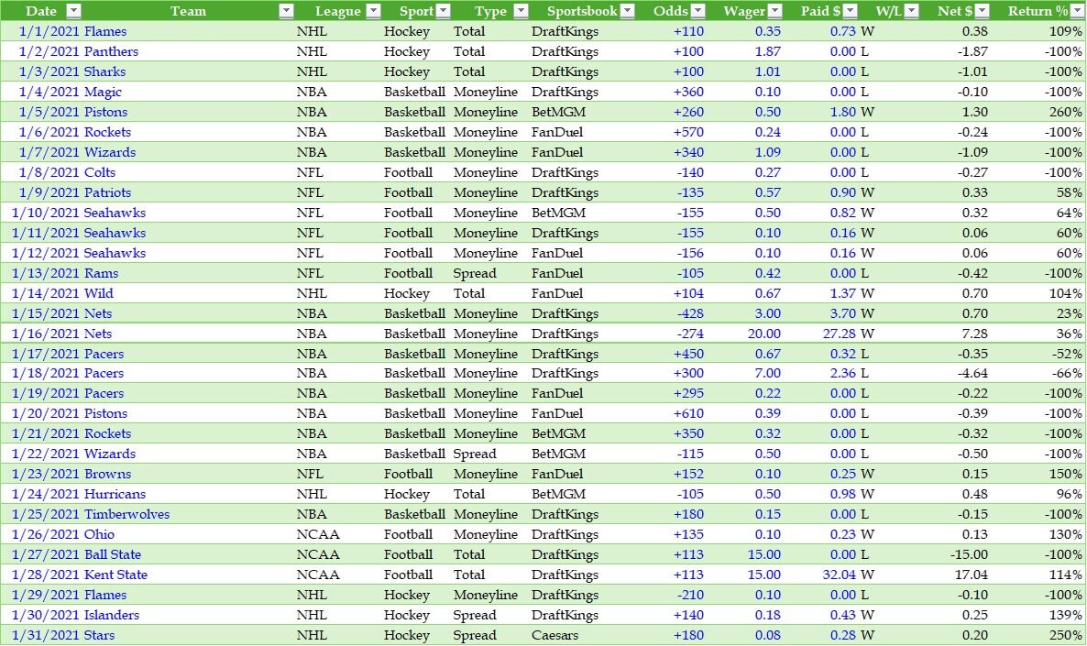The height and width of the screenshot is (646, 1087).
Task: Click the 20.00 wager cell for Nets
Action: tap(764, 334)
